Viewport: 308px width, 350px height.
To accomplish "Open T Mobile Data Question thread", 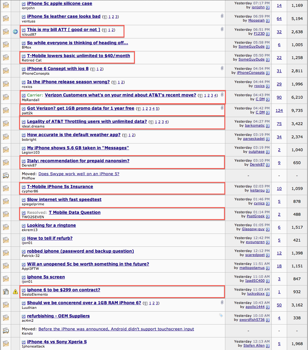I will [x=75, y=213].
